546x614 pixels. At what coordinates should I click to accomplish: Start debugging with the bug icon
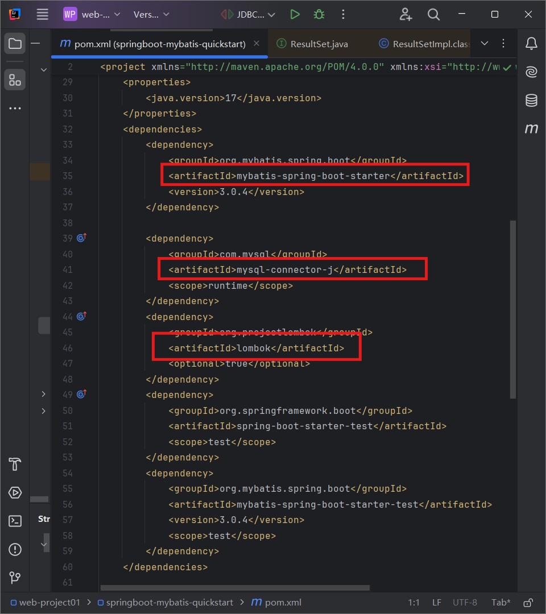[x=319, y=14]
